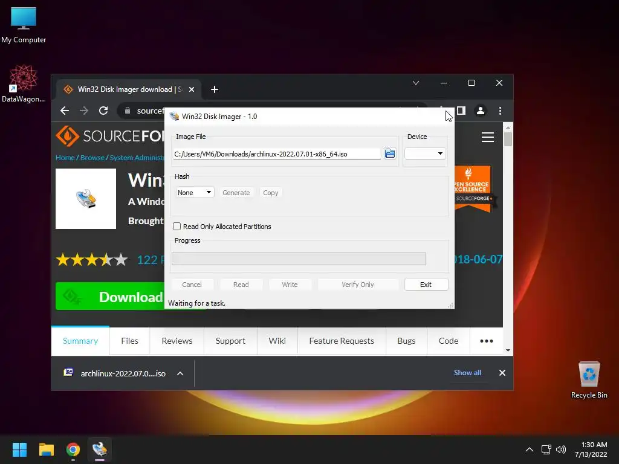Open the clock showing 1:30 AM
This screenshot has width=619, height=464.
click(591, 449)
